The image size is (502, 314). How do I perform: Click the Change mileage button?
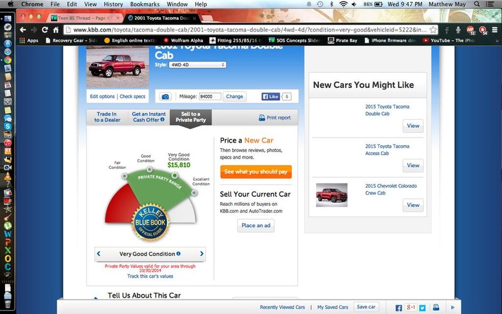[x=235, y=97]
